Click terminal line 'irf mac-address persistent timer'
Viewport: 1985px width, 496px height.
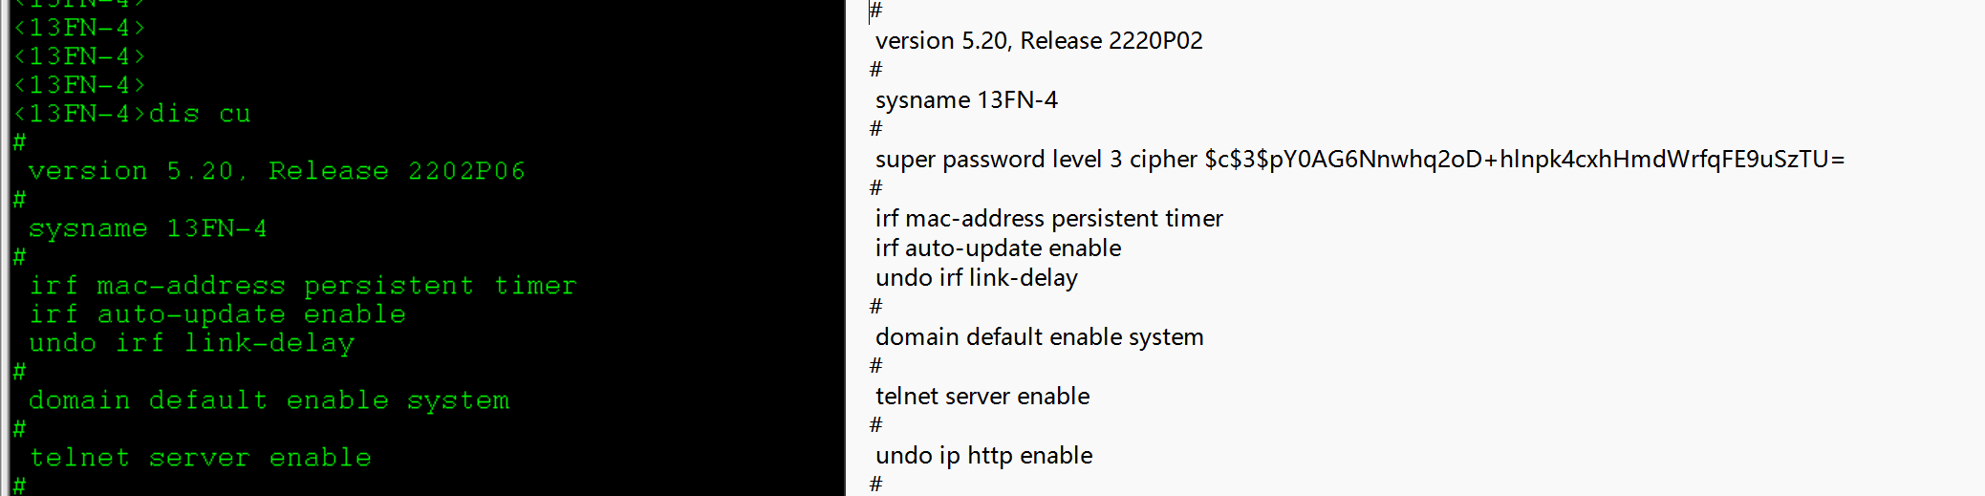[x=302, y=286]
